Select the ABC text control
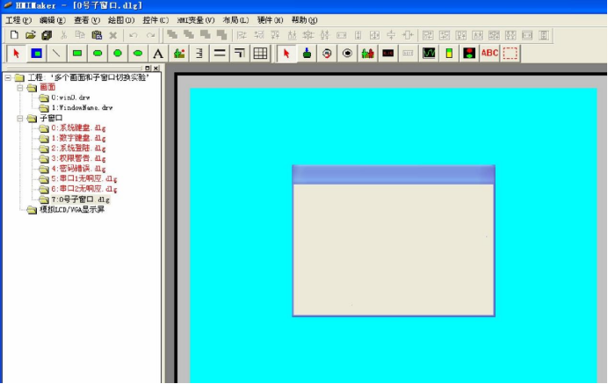This screenshot has width=608, height=384. coord(489,53)
